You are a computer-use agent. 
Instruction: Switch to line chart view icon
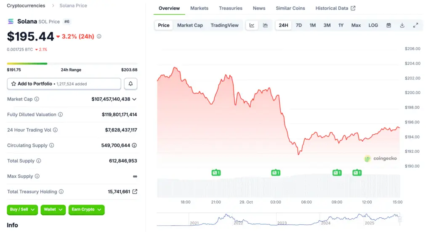click(252, 25)
